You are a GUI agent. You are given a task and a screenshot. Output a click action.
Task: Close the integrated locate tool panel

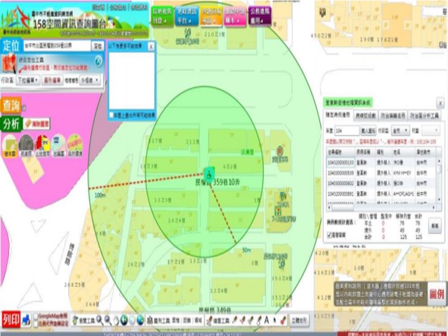(x=98, y=61)
